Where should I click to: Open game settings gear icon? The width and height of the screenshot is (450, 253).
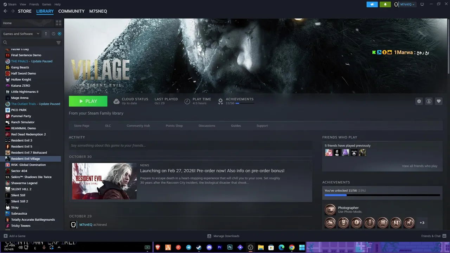[x=419, y=101]
